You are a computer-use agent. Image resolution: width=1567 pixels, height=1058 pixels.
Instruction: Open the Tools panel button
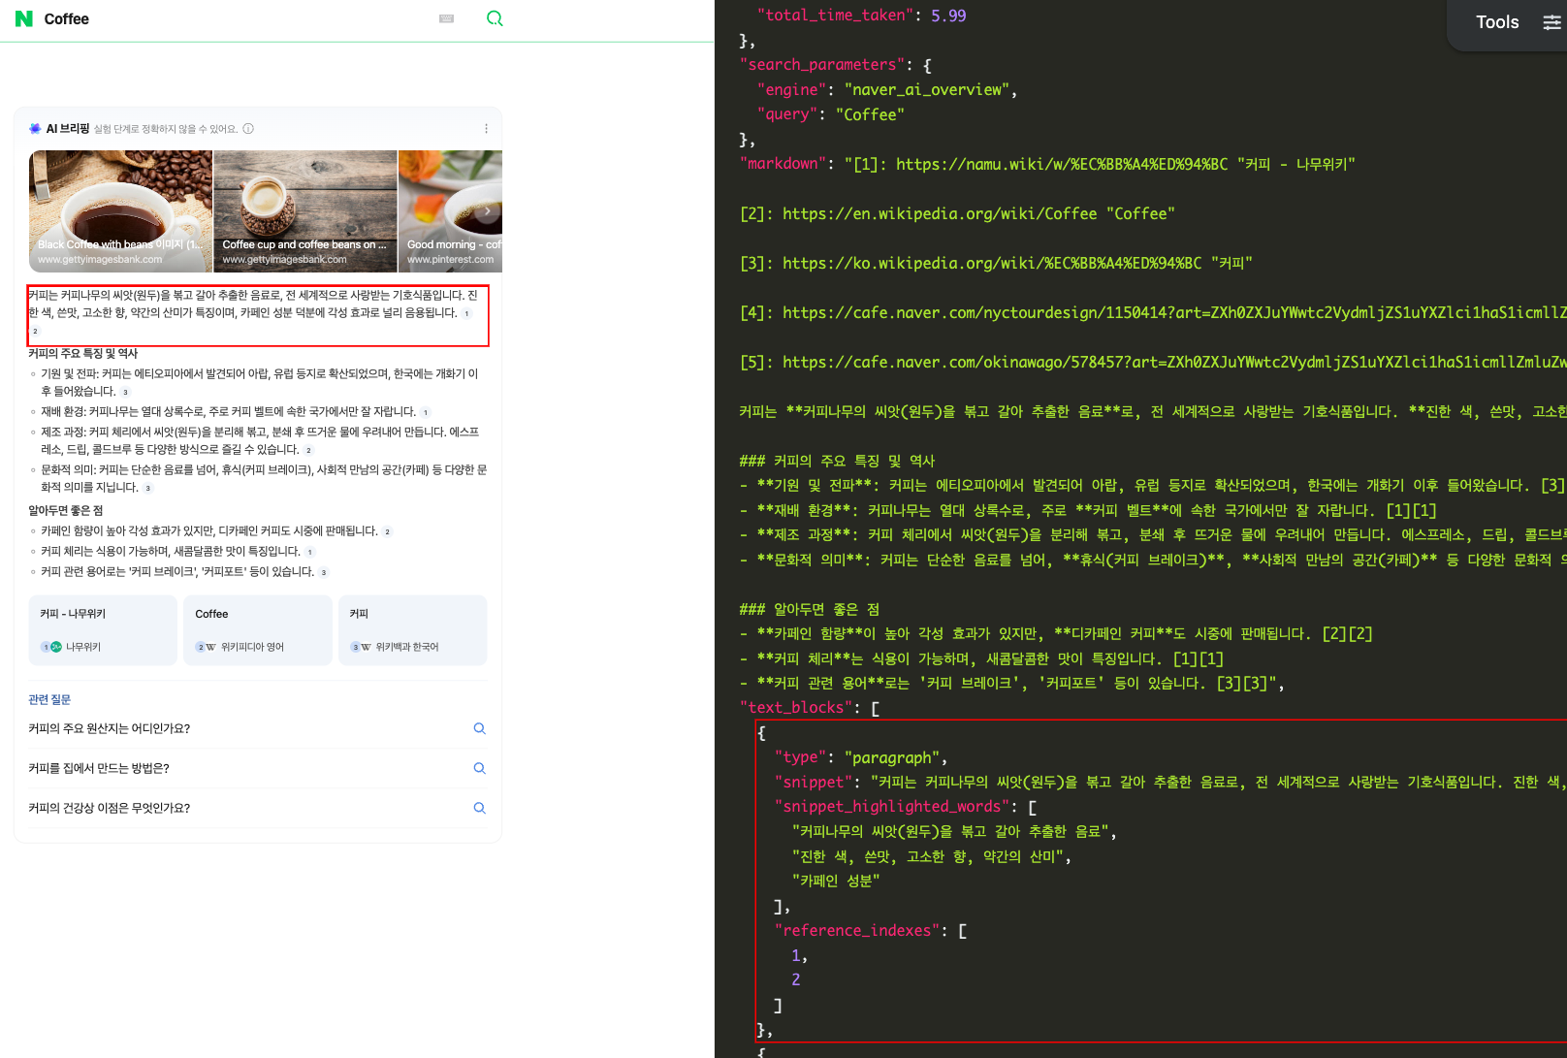point(1497,22)
